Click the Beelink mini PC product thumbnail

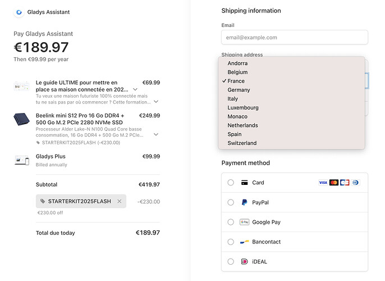coord(22,119)
